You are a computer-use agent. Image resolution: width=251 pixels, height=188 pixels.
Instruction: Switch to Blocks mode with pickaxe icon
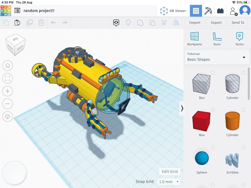(208, 11)
